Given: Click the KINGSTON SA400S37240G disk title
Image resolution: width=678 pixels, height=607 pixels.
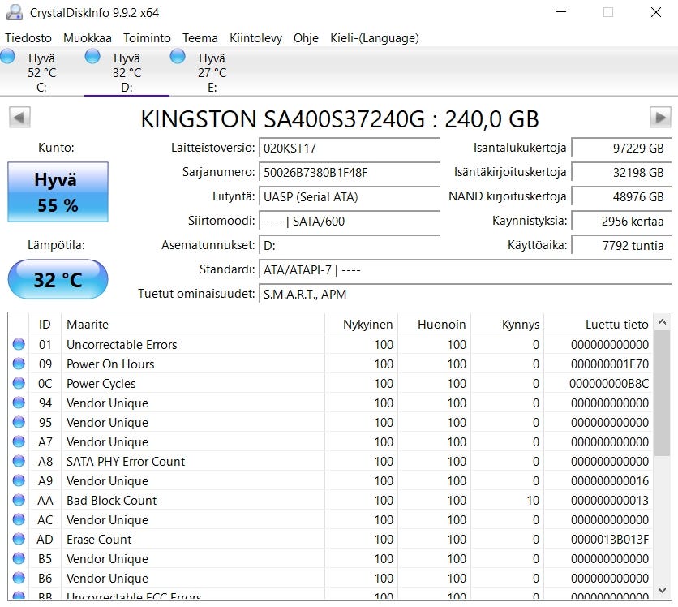Looking at the screenshot, I should pos(340,119).
